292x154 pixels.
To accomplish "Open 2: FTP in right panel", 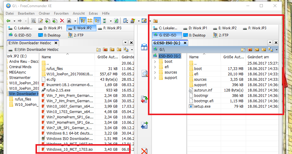I will [x=221, y=35].
